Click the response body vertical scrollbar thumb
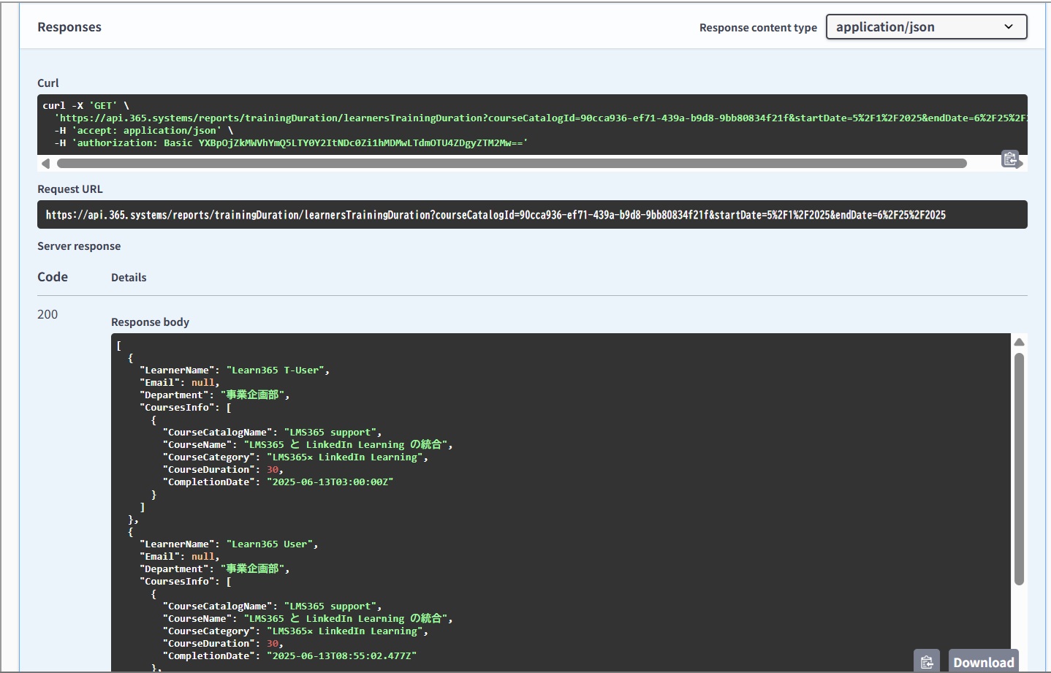The height and width of the screenshot is (673, 1051). point(1019,469)
